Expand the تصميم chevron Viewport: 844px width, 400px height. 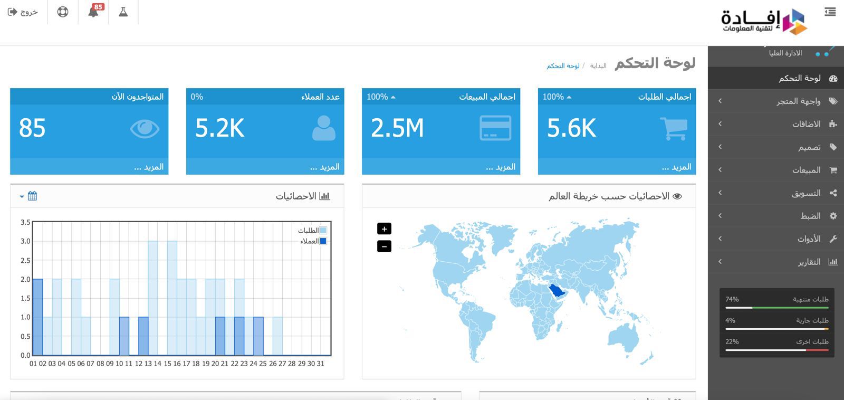click(720, 147)
